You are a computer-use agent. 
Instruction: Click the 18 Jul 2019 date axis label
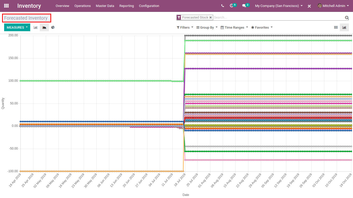[180, 180]
